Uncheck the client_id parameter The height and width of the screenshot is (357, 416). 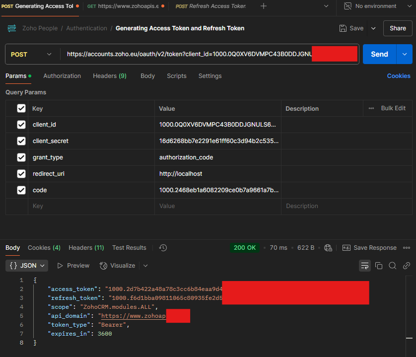21,125
